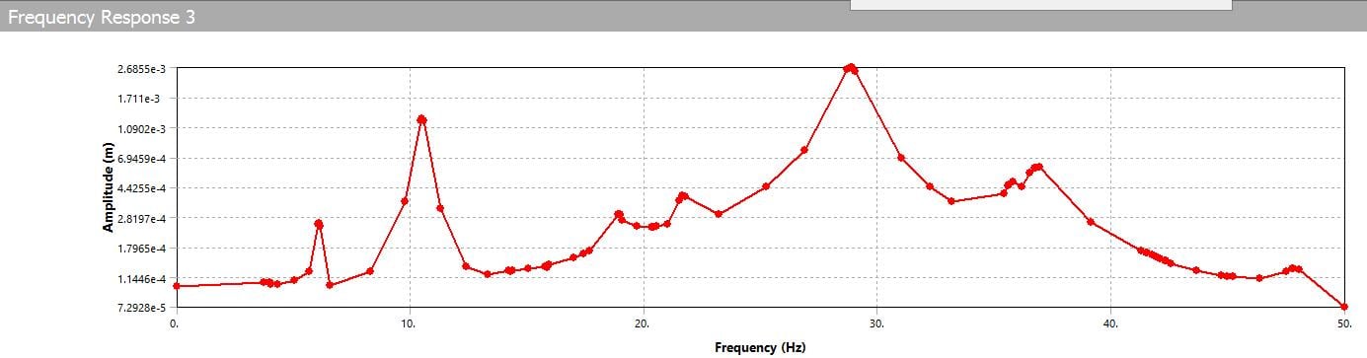Viewport: 1367px width, 358px height.
Task: Click the 0. frequency tick label
Action: (175, 322)
